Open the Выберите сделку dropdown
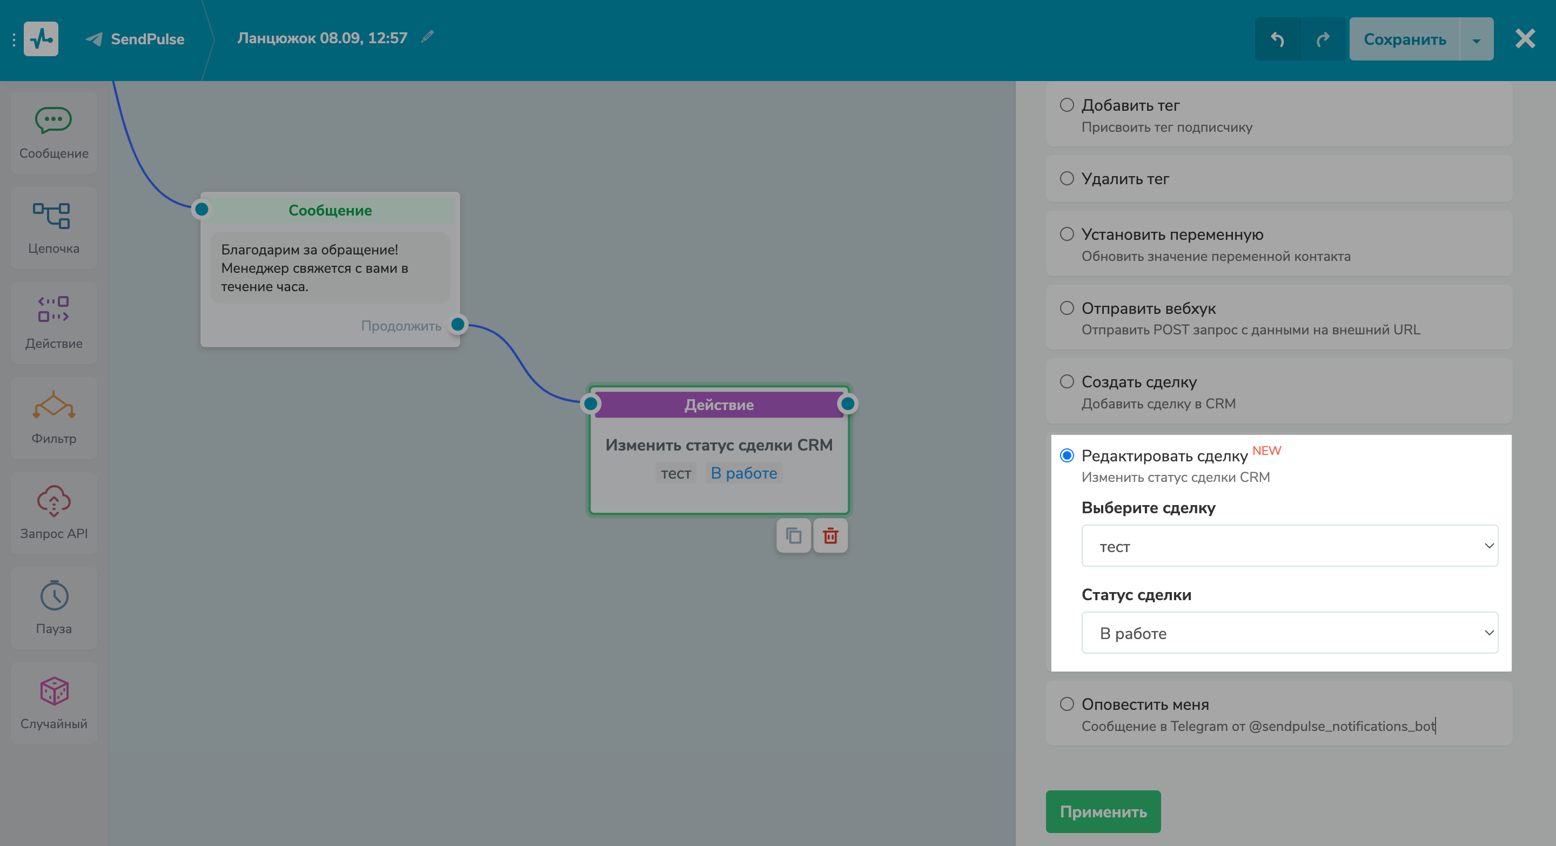 1289,546
